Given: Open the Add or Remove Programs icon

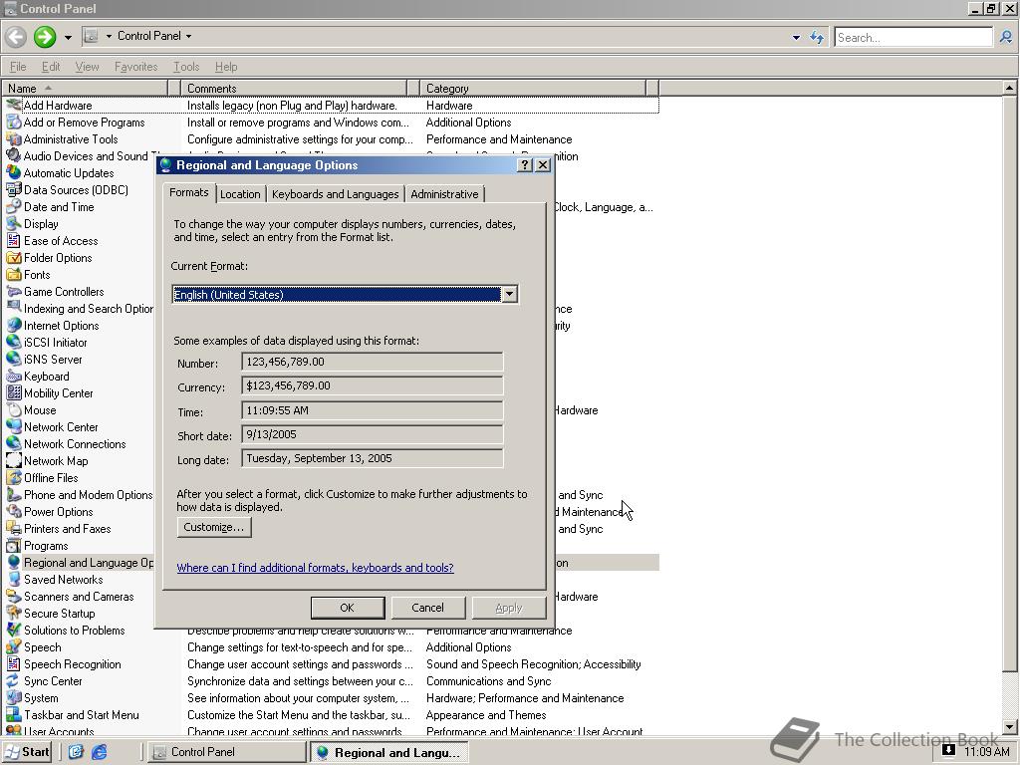Looking at the screenshot, I should pyautogui.click(x=14, y=123).
